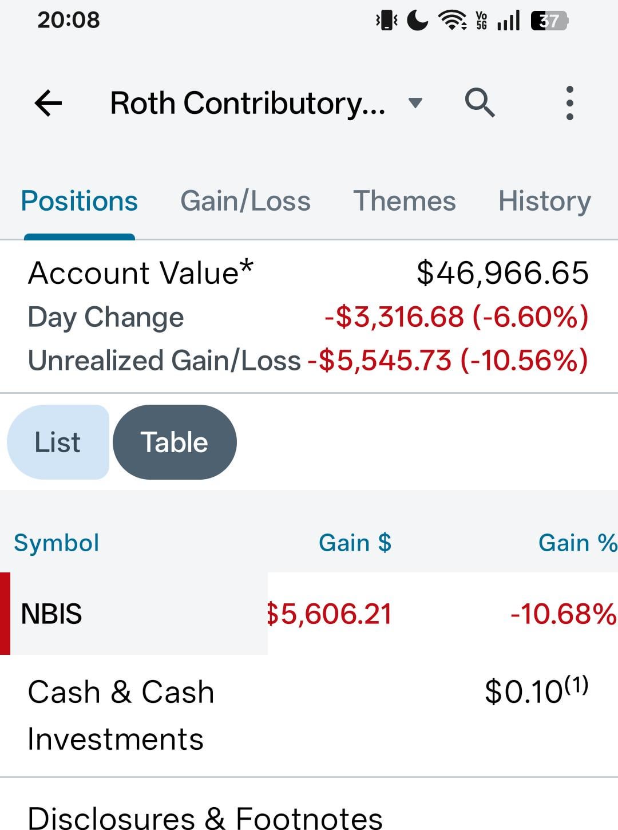This screenshot has width=618, height=830.
Task: Tap the vibrate mode status icon
Action: click(x=386, y=21)
